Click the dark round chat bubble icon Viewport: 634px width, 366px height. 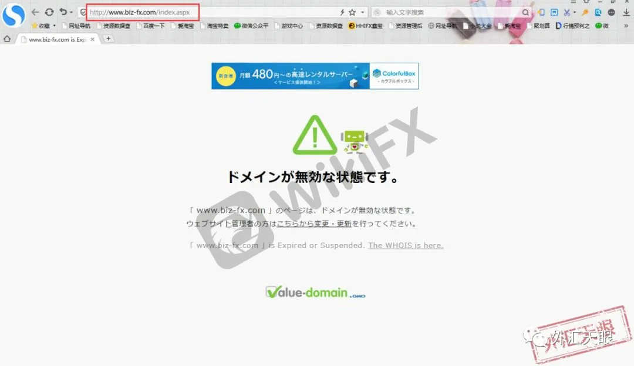point(611,12)
